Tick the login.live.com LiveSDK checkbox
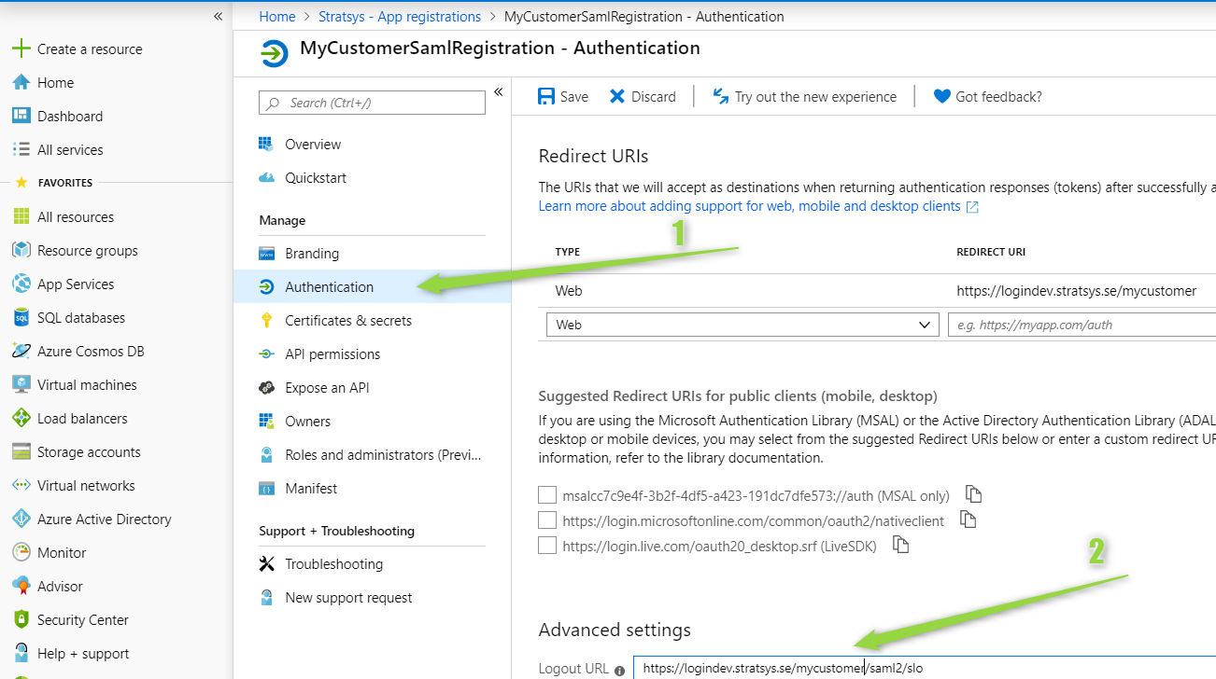1216x679 pixels. pos(547,546)
